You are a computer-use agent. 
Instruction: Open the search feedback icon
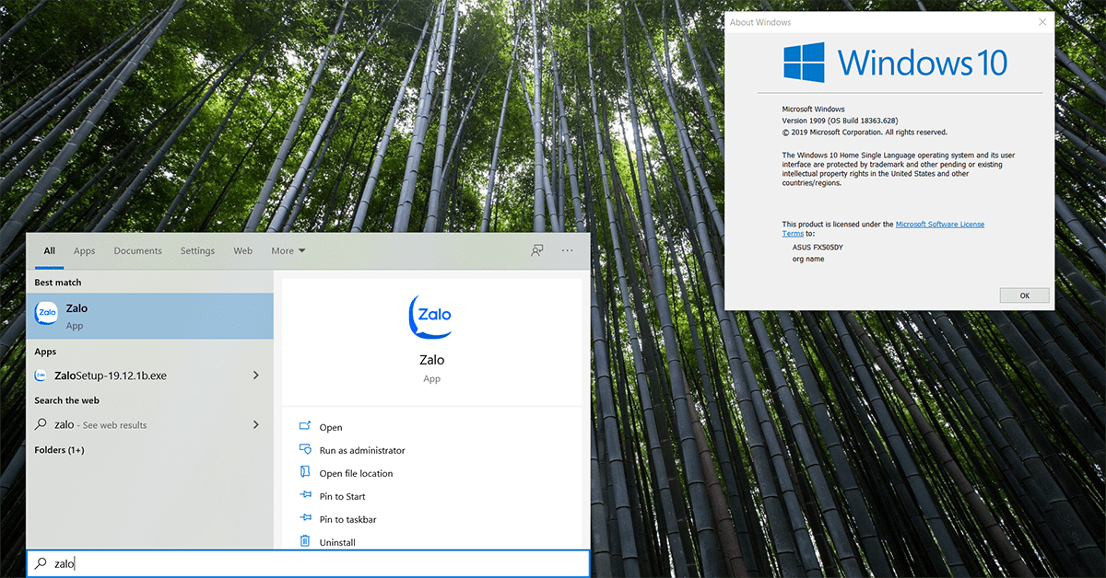(536, 250)
